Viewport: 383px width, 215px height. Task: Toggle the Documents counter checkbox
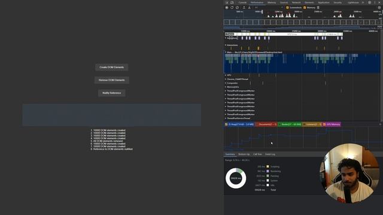(257, 124)
